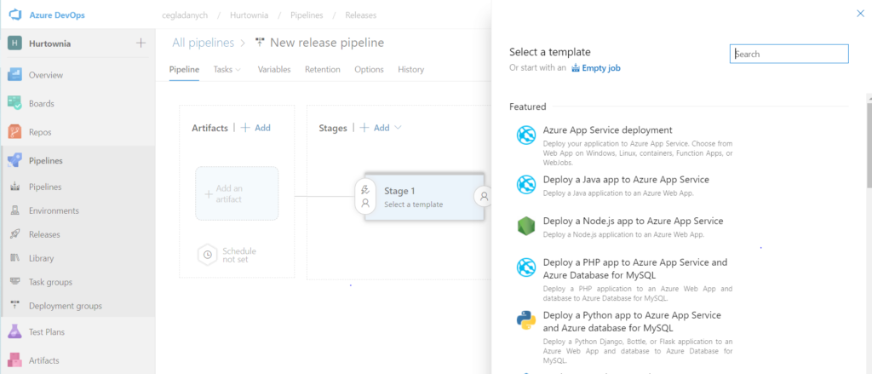Select Azure App Service deployment icon

tap(526, 135)
